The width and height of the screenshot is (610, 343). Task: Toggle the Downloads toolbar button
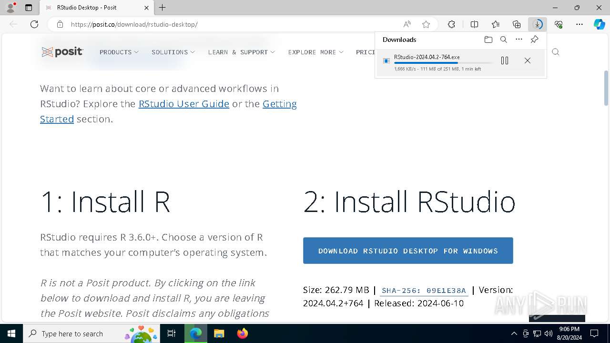pyautogui.click(x=538, y=24)
